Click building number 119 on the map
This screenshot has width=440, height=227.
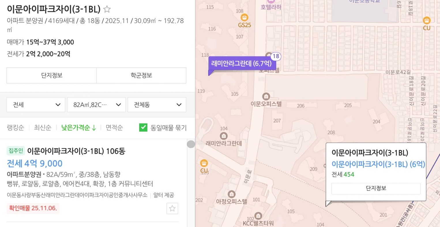pyautogui.click(x=201, y=91)
